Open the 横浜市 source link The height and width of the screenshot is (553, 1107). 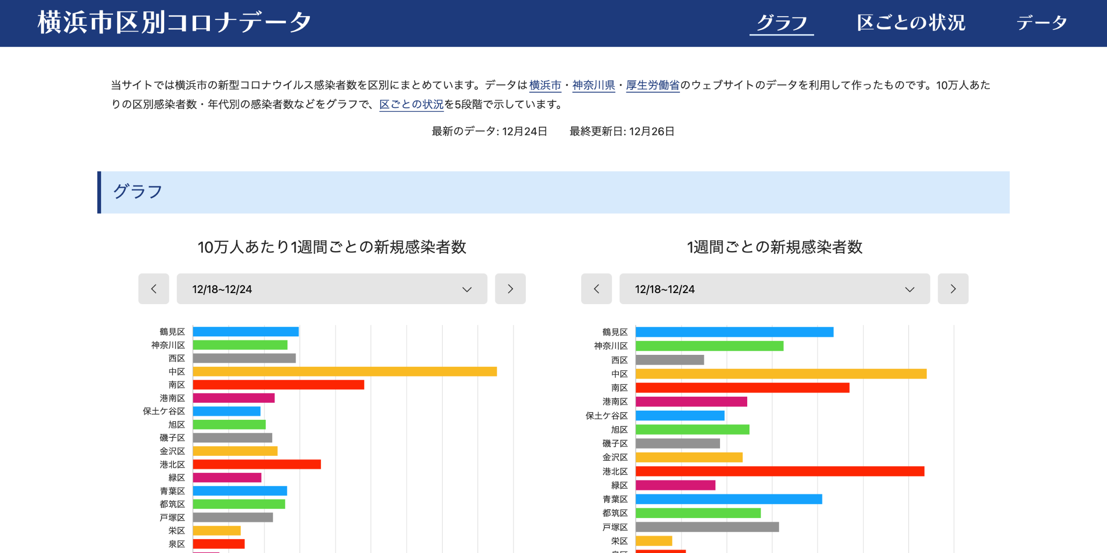coord(545,85)
